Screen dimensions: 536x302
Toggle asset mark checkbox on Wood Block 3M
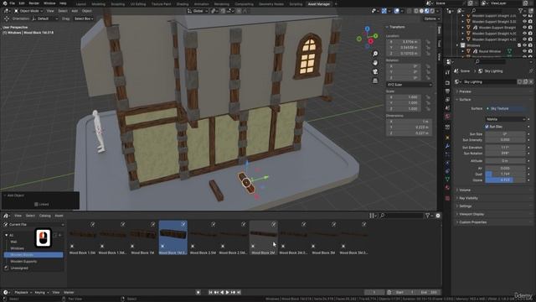click(x=334, y=224)
